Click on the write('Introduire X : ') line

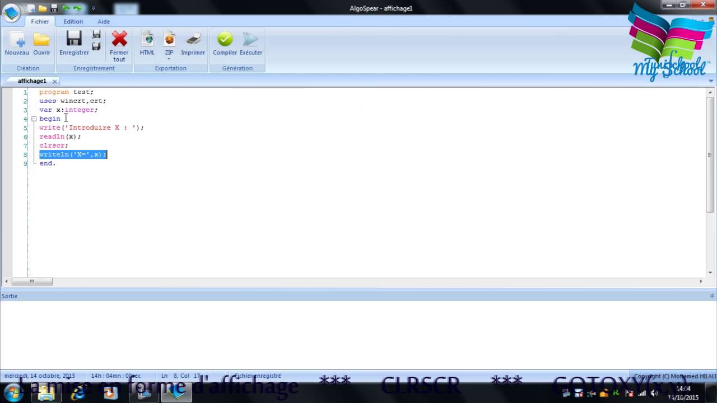coord(91,128)
